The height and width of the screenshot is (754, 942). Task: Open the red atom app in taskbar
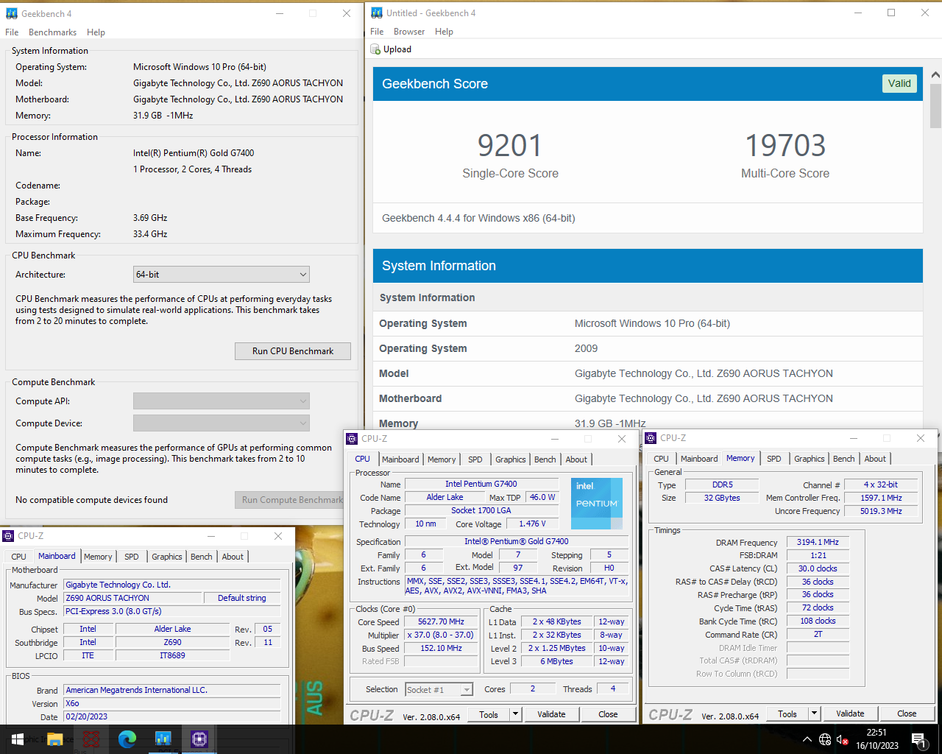pos(91,739)
